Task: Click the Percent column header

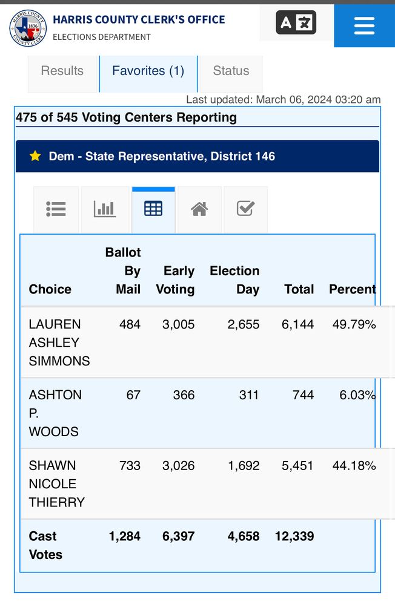Action: click(x=352, y=289)
